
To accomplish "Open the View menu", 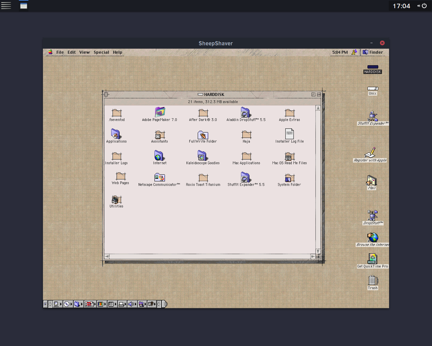I will coord(84,52).
